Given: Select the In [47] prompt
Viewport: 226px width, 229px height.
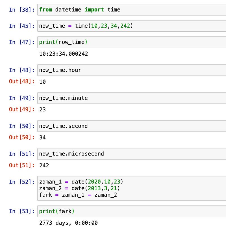Looking at the screenshot, I should (x=22, y=42).
